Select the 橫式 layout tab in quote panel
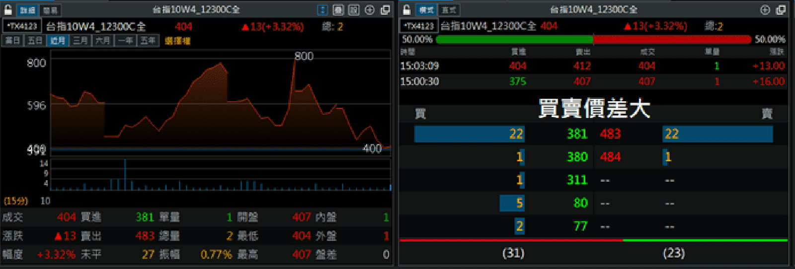This screenshot has width=795, height=269. click(x=426, y=10)
